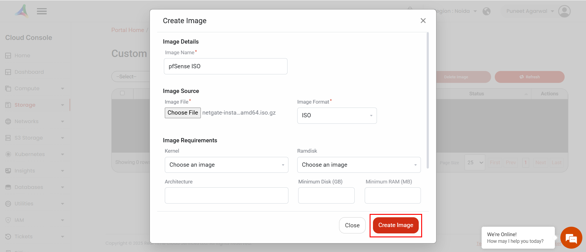Viewport: 586px width, 252px height.
Task: Click the globe icon in header
Action: click(487, 11)
